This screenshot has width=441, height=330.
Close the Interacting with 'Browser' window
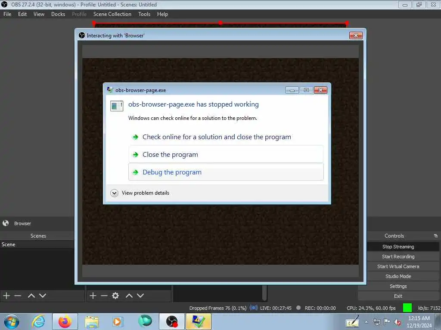356,35
